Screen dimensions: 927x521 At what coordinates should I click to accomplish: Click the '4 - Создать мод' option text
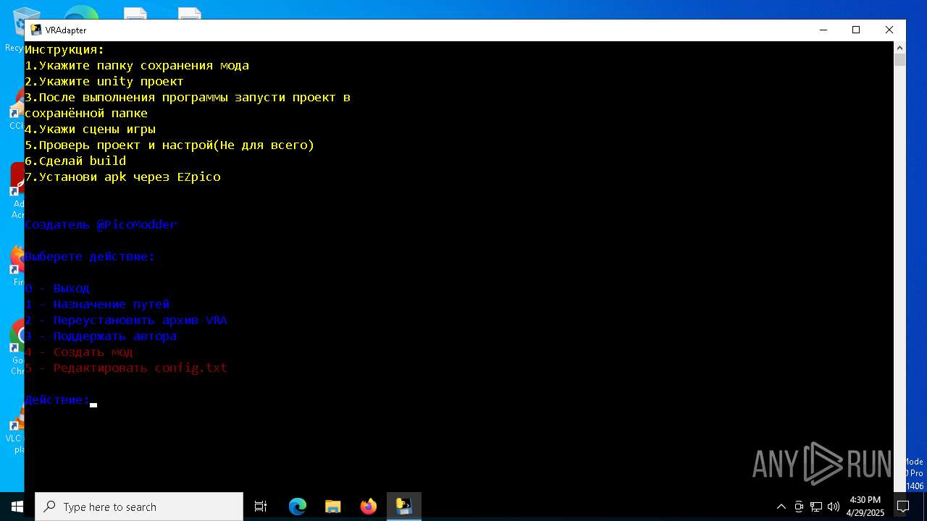click(79, 352)
